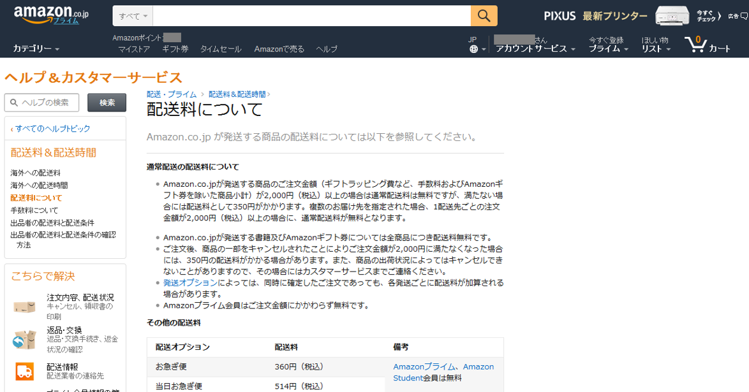Screen dimensions: 749x392
Task: Expand the カテゴリー dropdown menu
Action: 36,48
